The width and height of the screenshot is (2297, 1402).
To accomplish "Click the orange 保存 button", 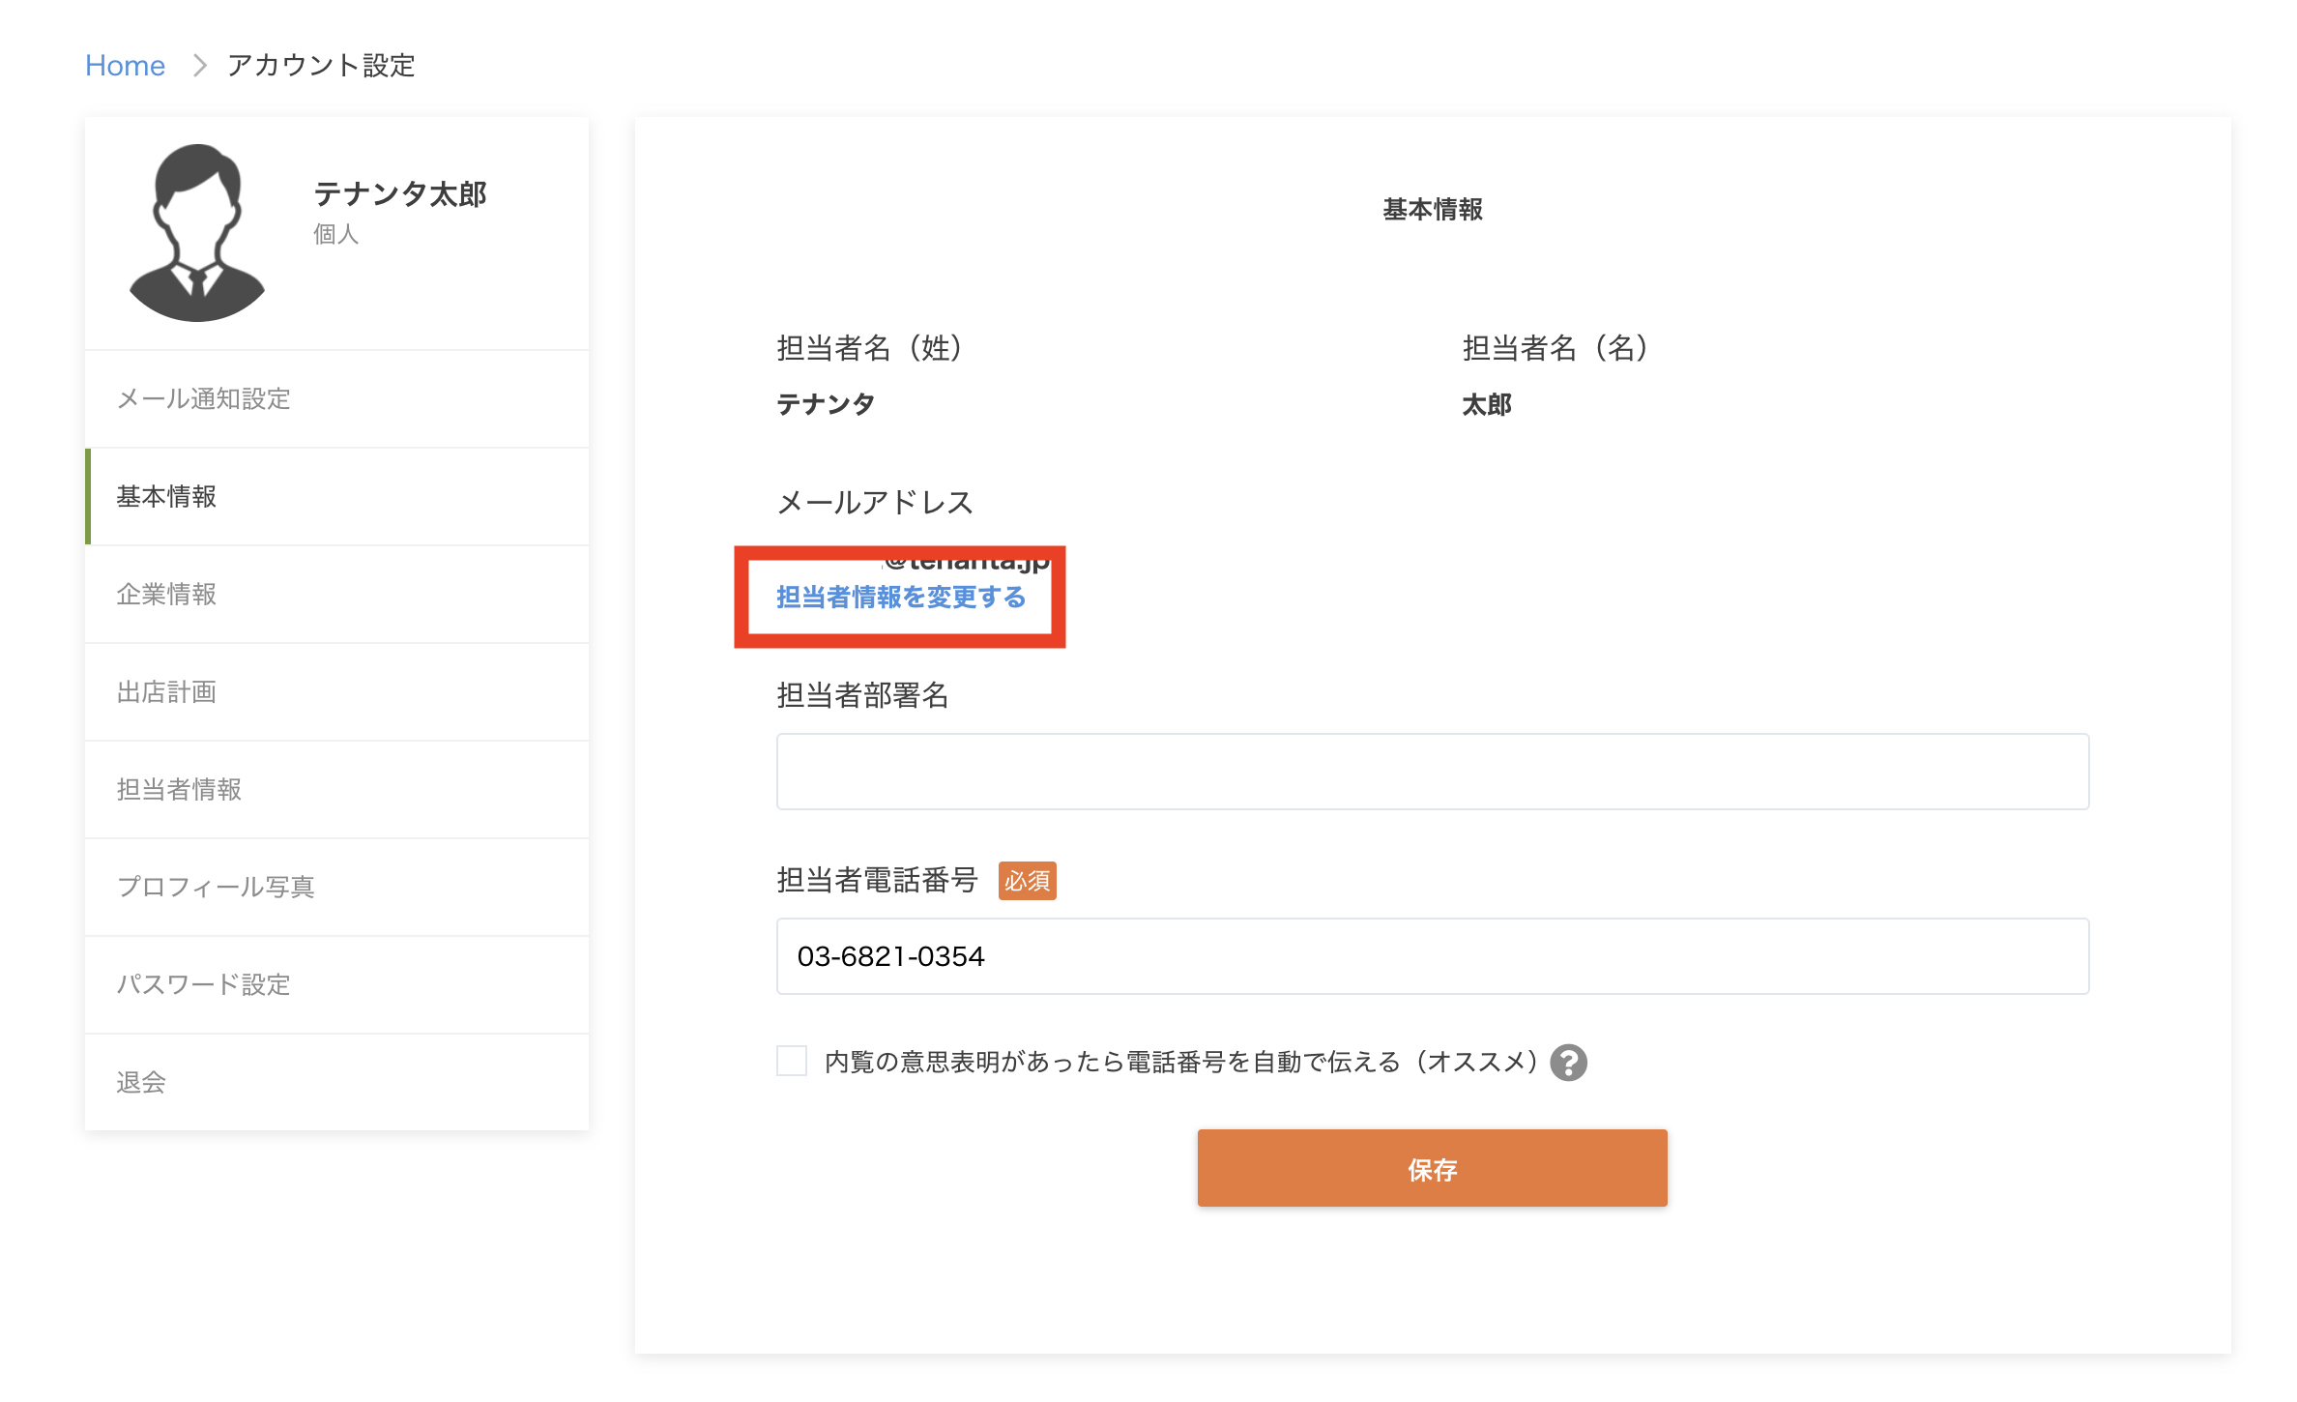I will [x=1432, y=1168].
